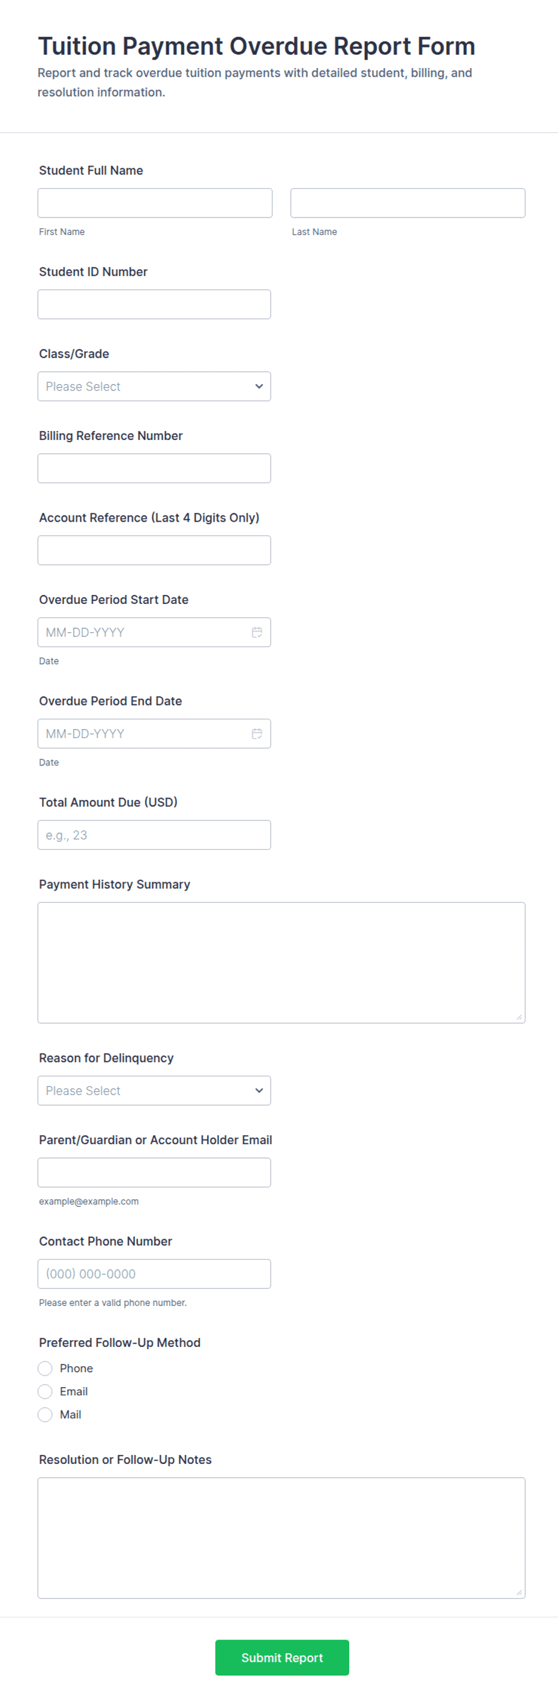The image size is (558, 1705).
Task: Select the Account Reference last 4 digits field
Action: pyautogui.click(x=154, y=551)
